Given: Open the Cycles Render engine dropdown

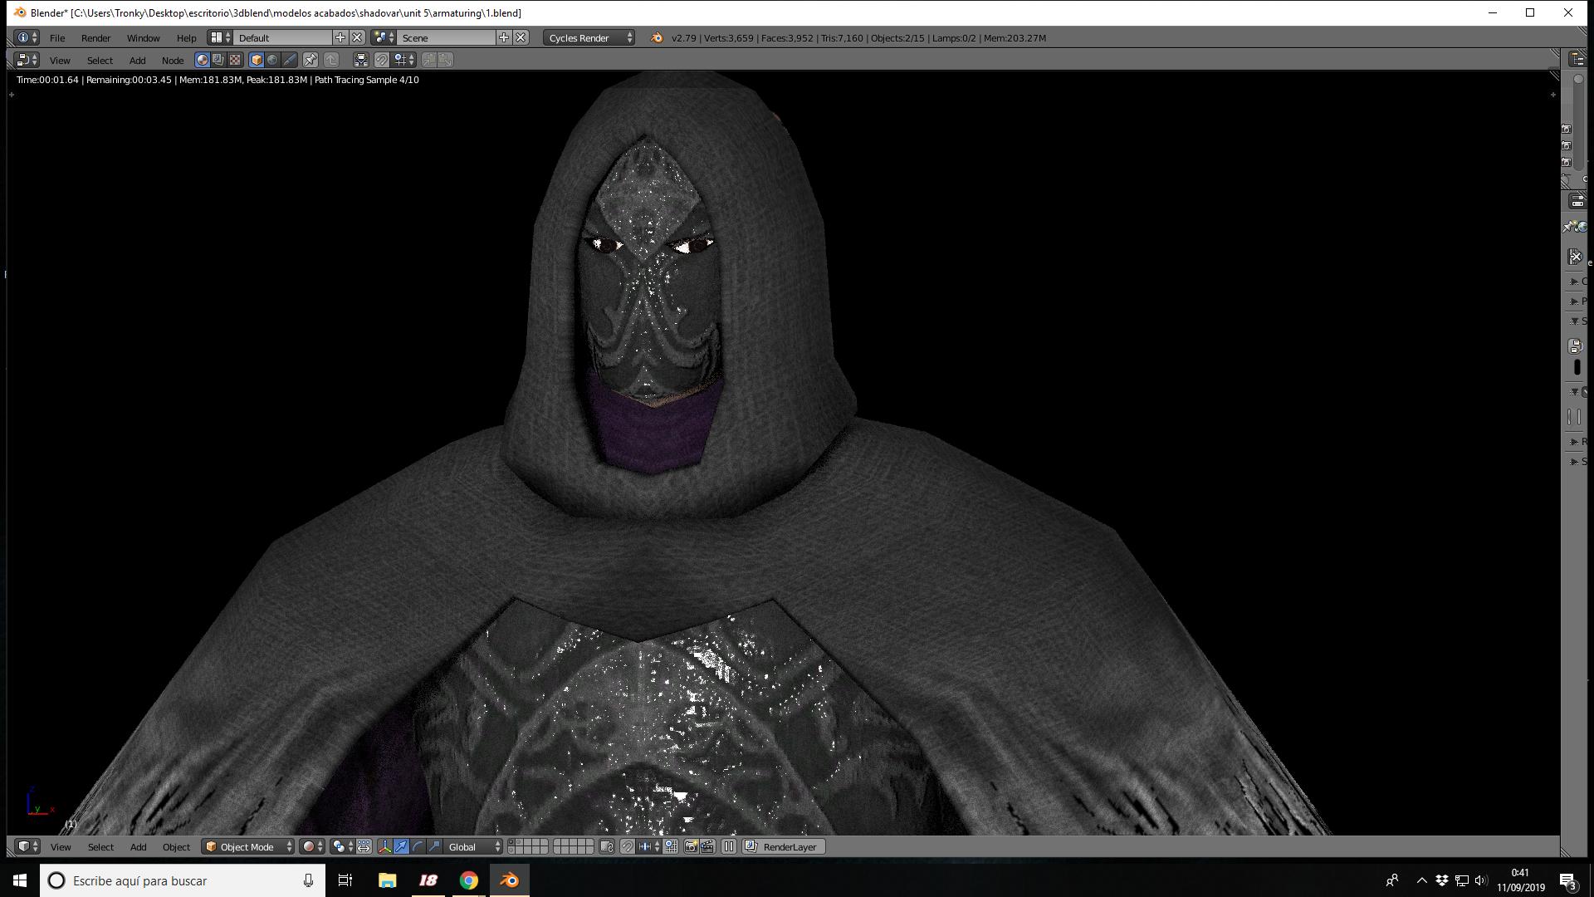Looking at the screenshot, I should pyautogui.click(x=589, y=37).
